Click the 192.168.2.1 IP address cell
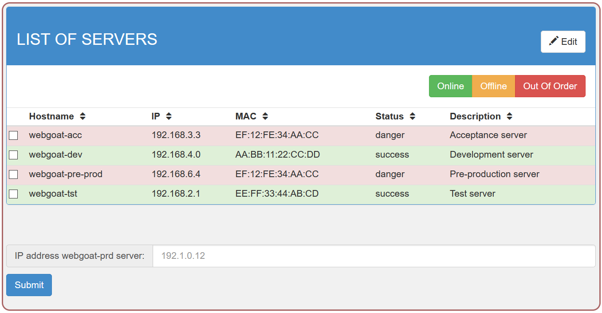 (x=176, y=194)
